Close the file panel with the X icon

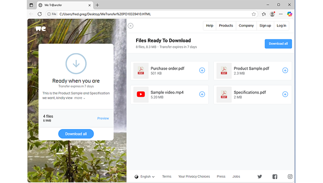[131, 26]
